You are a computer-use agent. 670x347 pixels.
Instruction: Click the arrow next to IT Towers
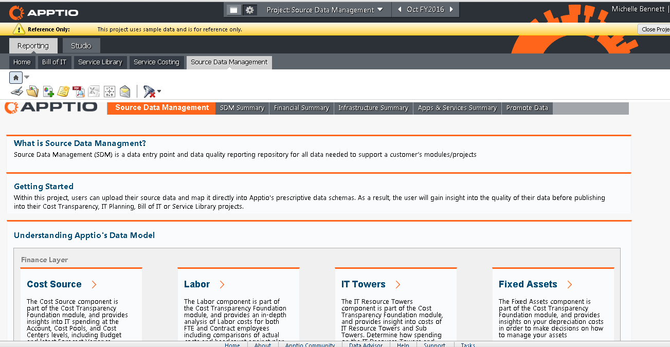click(x=398, y=285)
